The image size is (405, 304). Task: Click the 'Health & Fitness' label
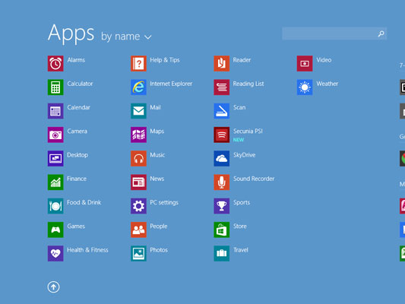87,250
